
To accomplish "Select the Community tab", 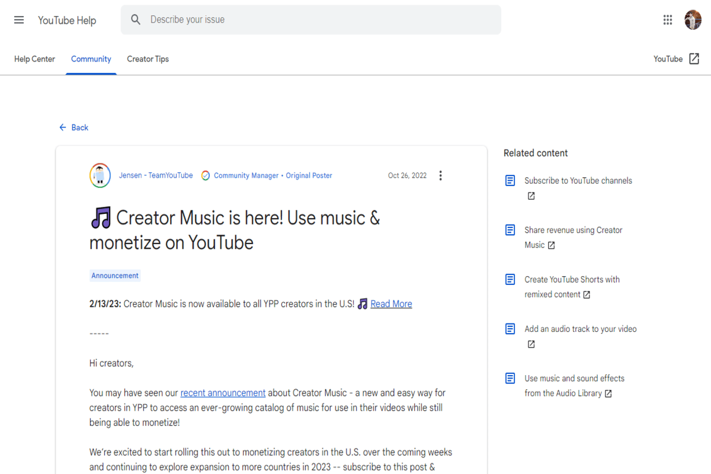I will pos(91,59).
